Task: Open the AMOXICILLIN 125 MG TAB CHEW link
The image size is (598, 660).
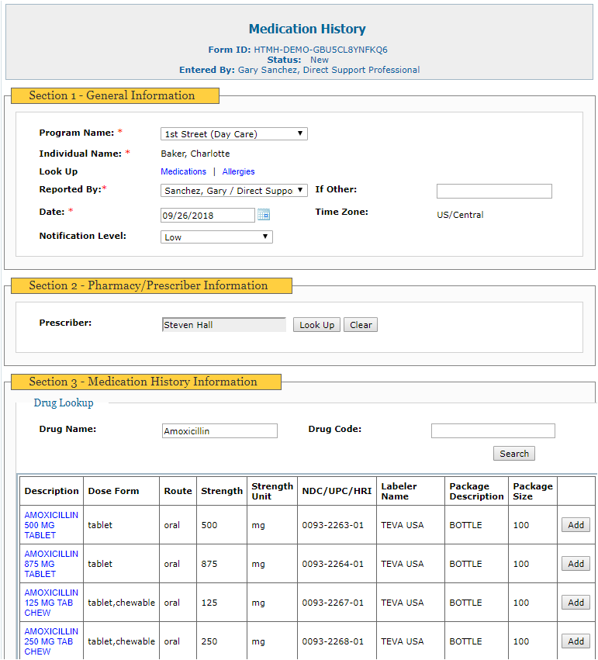Action: [x=51, y=603]
